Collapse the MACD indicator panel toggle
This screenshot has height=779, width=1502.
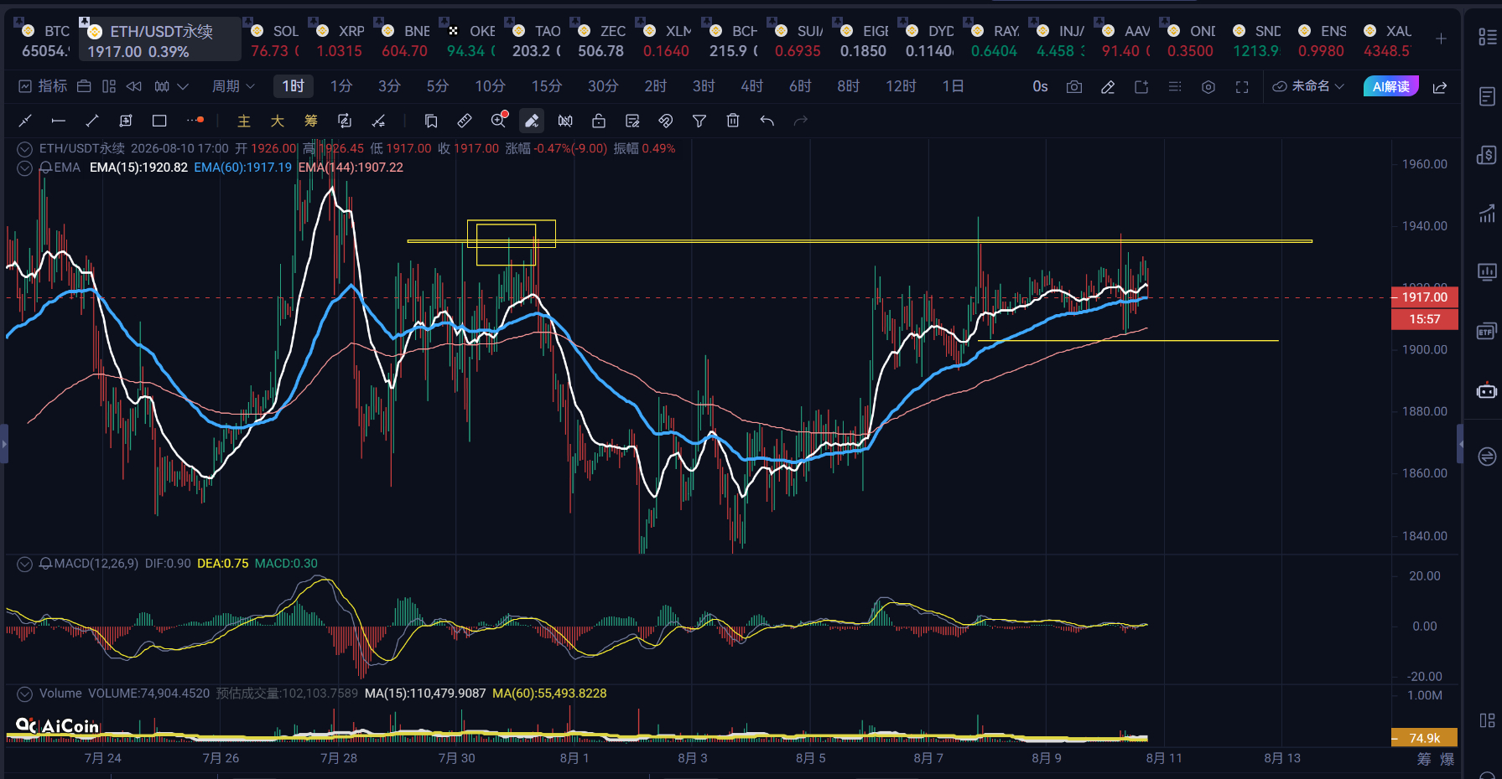click(25, 564)
